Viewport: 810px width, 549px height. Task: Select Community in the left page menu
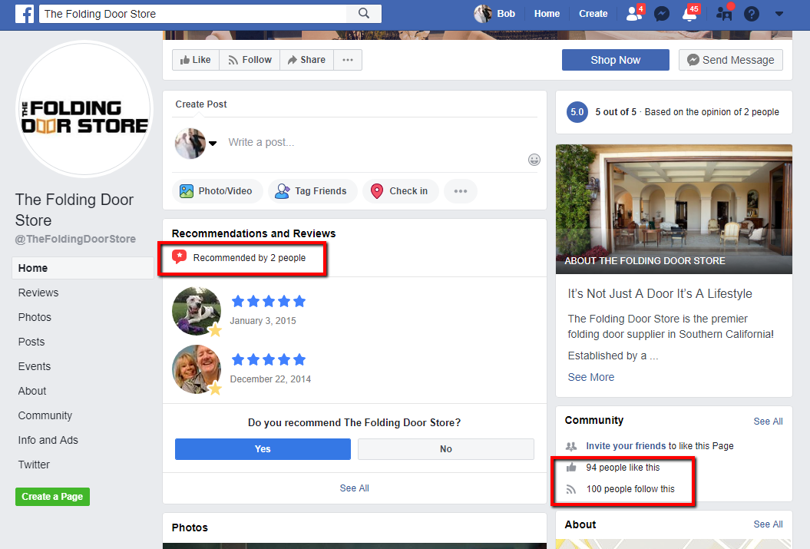(45, 415)
